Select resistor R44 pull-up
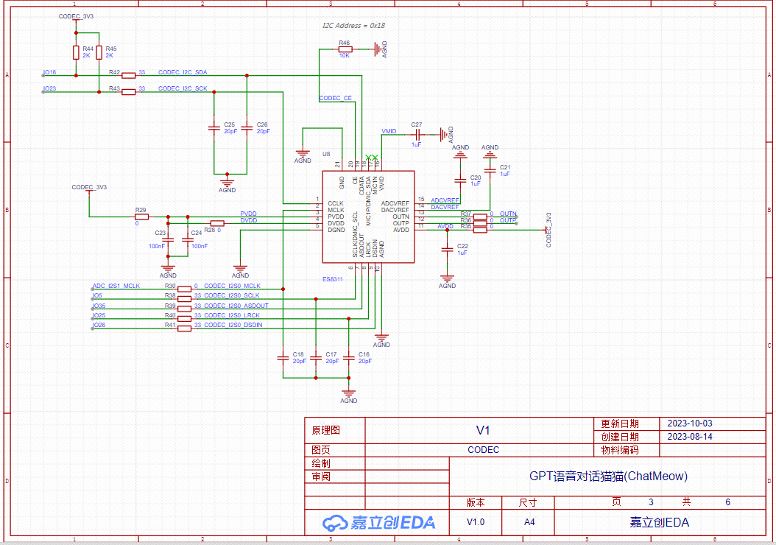This screenshot has height=545, width=776. (76, 52)
